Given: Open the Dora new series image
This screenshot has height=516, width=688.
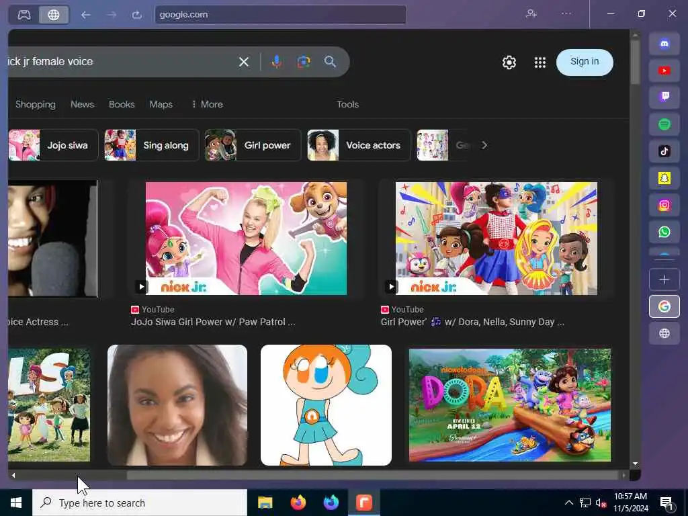Looking at the screenshot, I should [510, 405].
